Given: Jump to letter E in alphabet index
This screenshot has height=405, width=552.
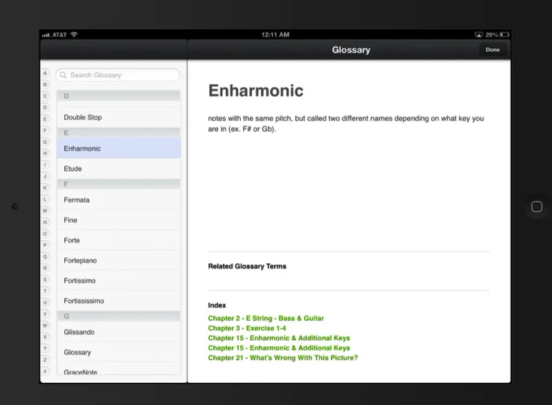Looking at the screenshot, I should pyautogui.click(x=45, y=119).
